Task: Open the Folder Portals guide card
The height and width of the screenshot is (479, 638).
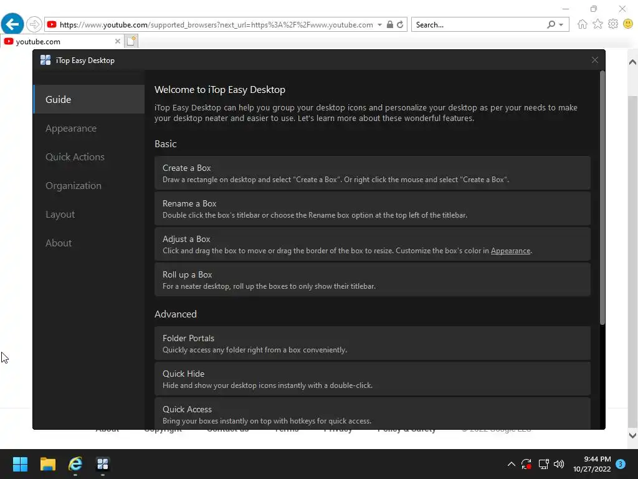Action: 372,344
